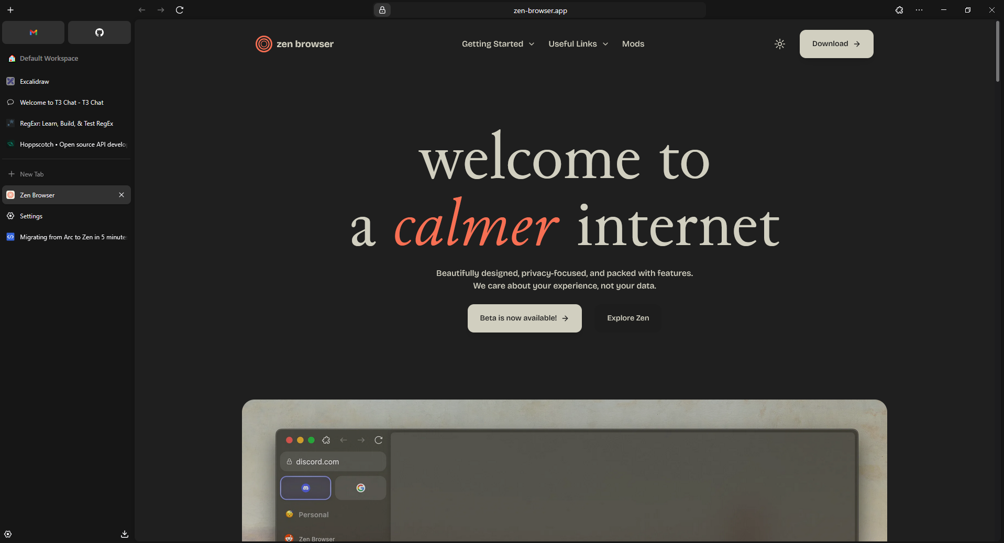Toggle the light/dark theme sun icon

click(x=780, y=44)
